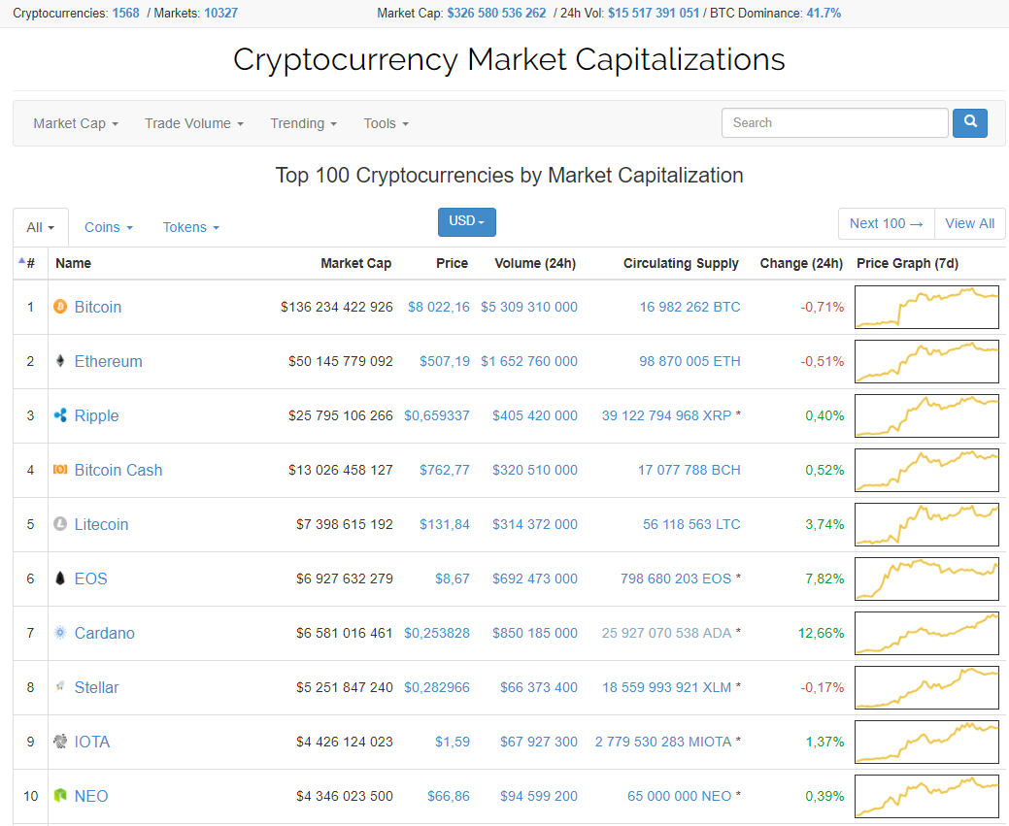Open the Market Cap dropdown menu
The height and width of the screenshot is (826, 1009).
(x=76, y=123)
